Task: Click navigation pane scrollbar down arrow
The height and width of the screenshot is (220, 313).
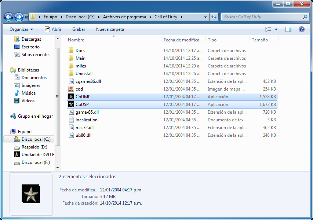Action: pyautogui.click(x=58, y=168)
